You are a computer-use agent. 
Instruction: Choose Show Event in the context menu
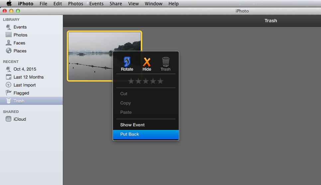pyautogui.click(x=132, y=125)
